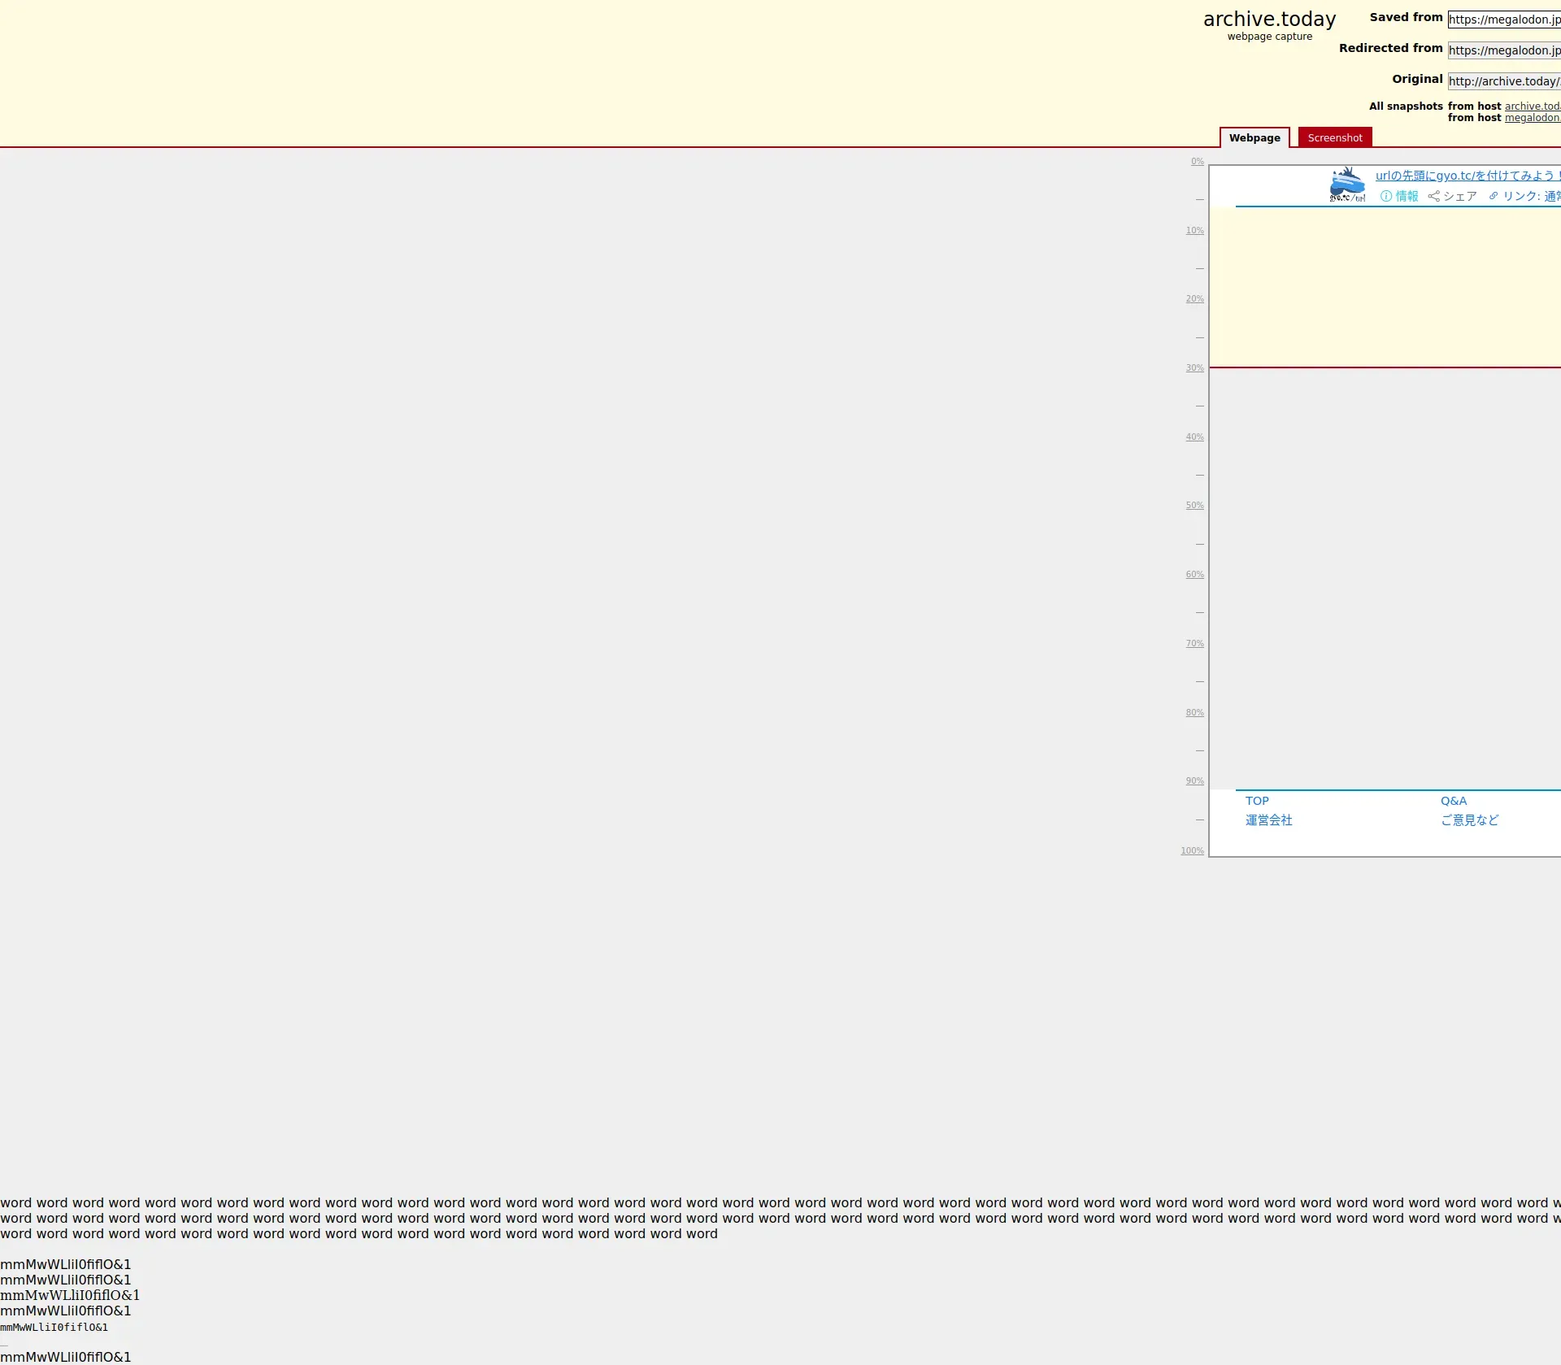This screenshot has width=1561, height=1365.
Task: Click the TOP footer link
Action: (1256, 801)
